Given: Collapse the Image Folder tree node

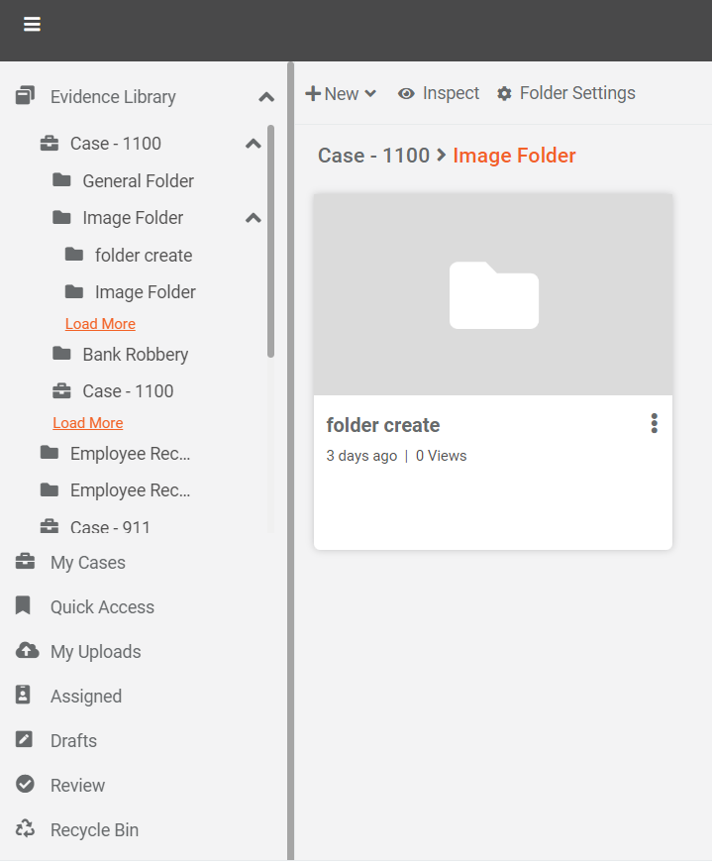Looking at the screenshot, I should 253,218.
